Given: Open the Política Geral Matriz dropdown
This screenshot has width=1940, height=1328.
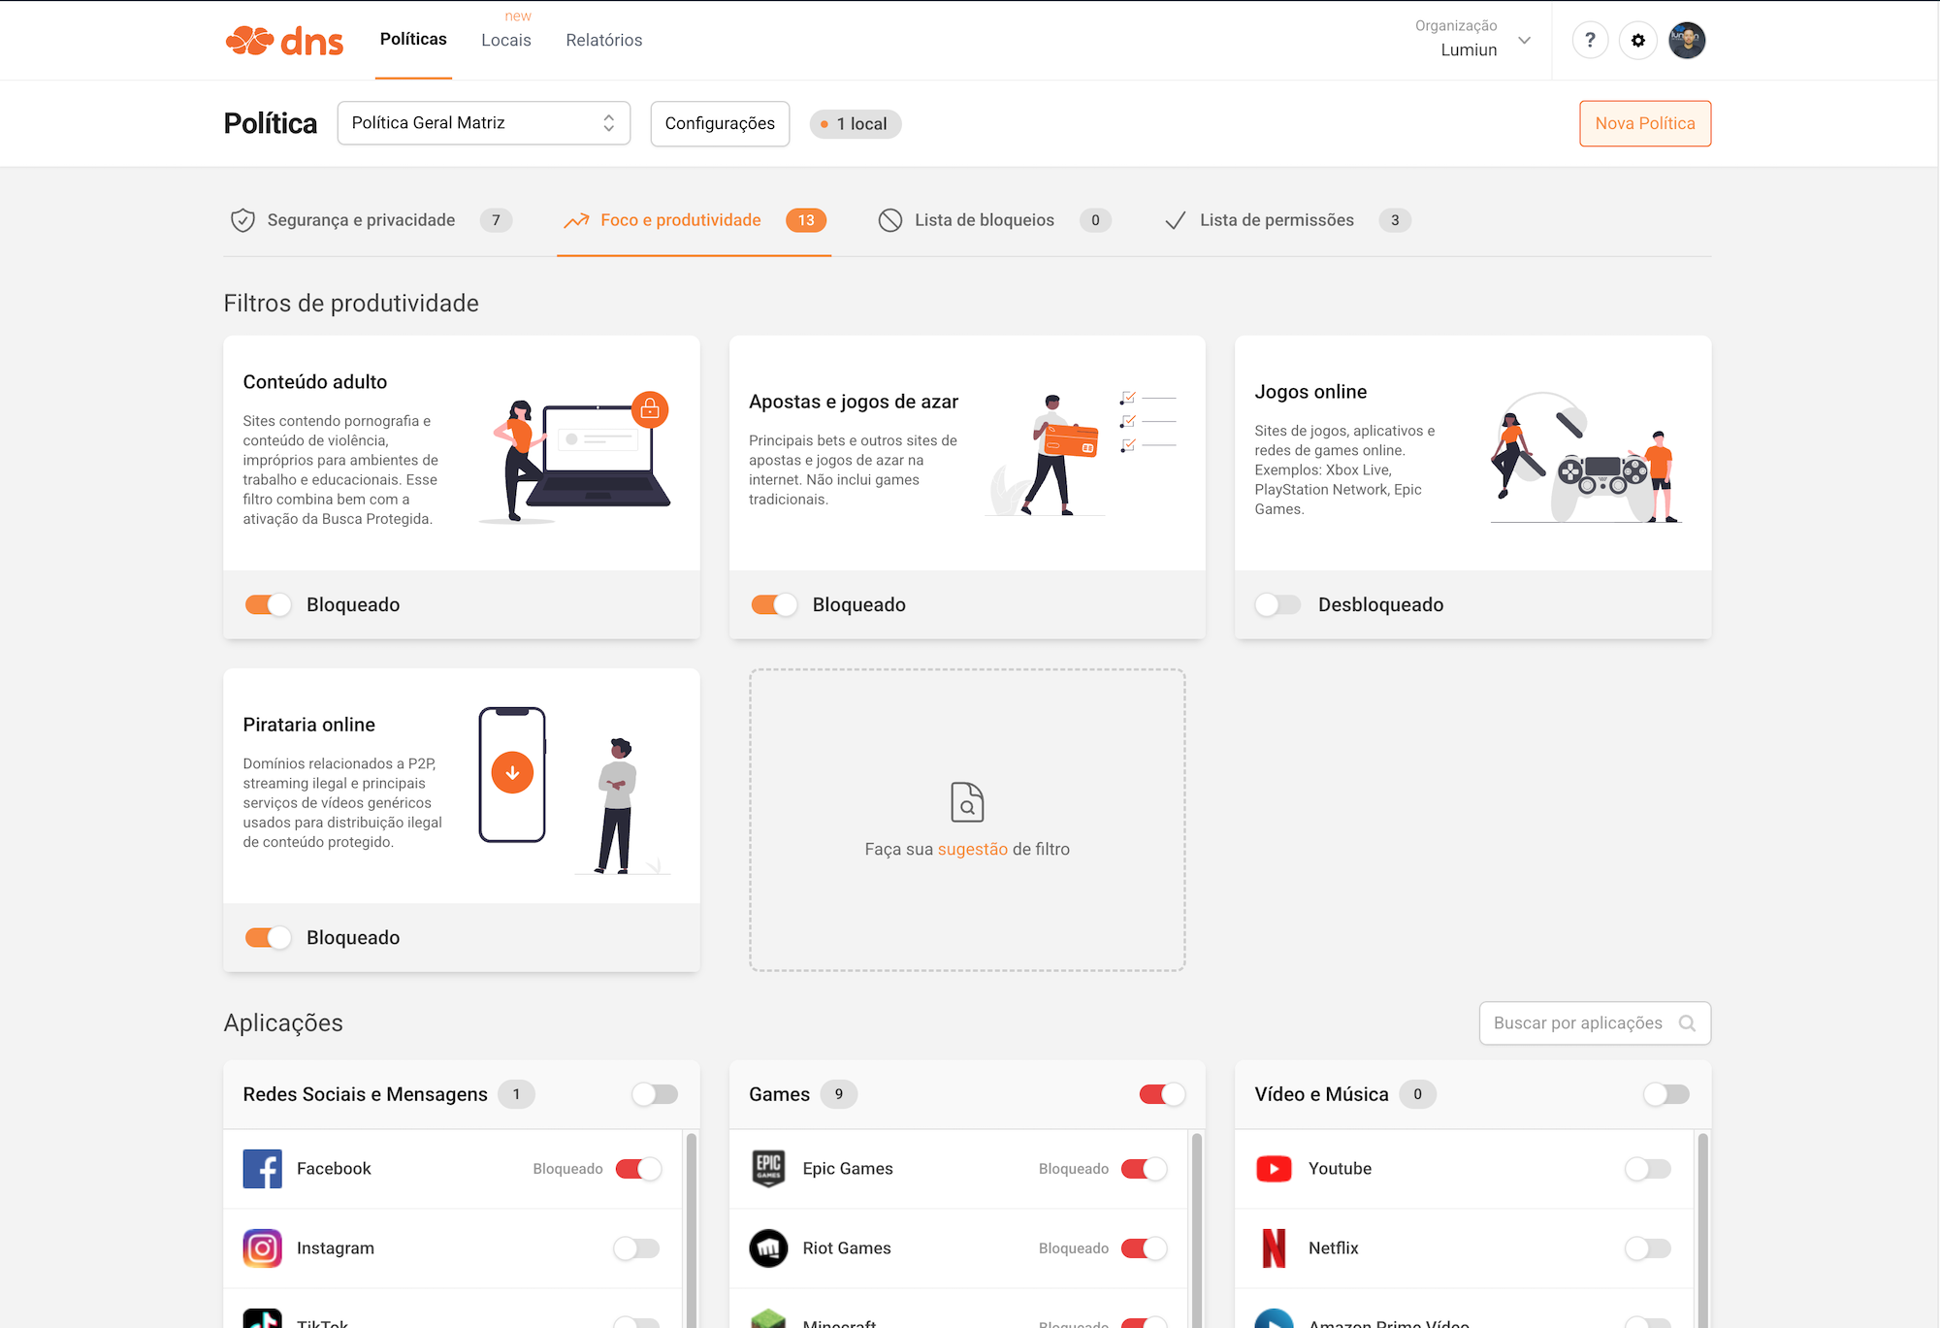Looking at the screenshot, I should [x=482, y=124].
